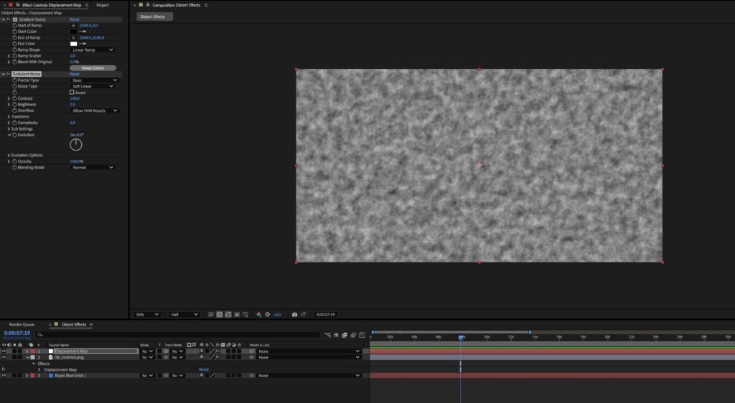
Task: Click the Contrast stopwatch icon
Action: click(14, 98)
